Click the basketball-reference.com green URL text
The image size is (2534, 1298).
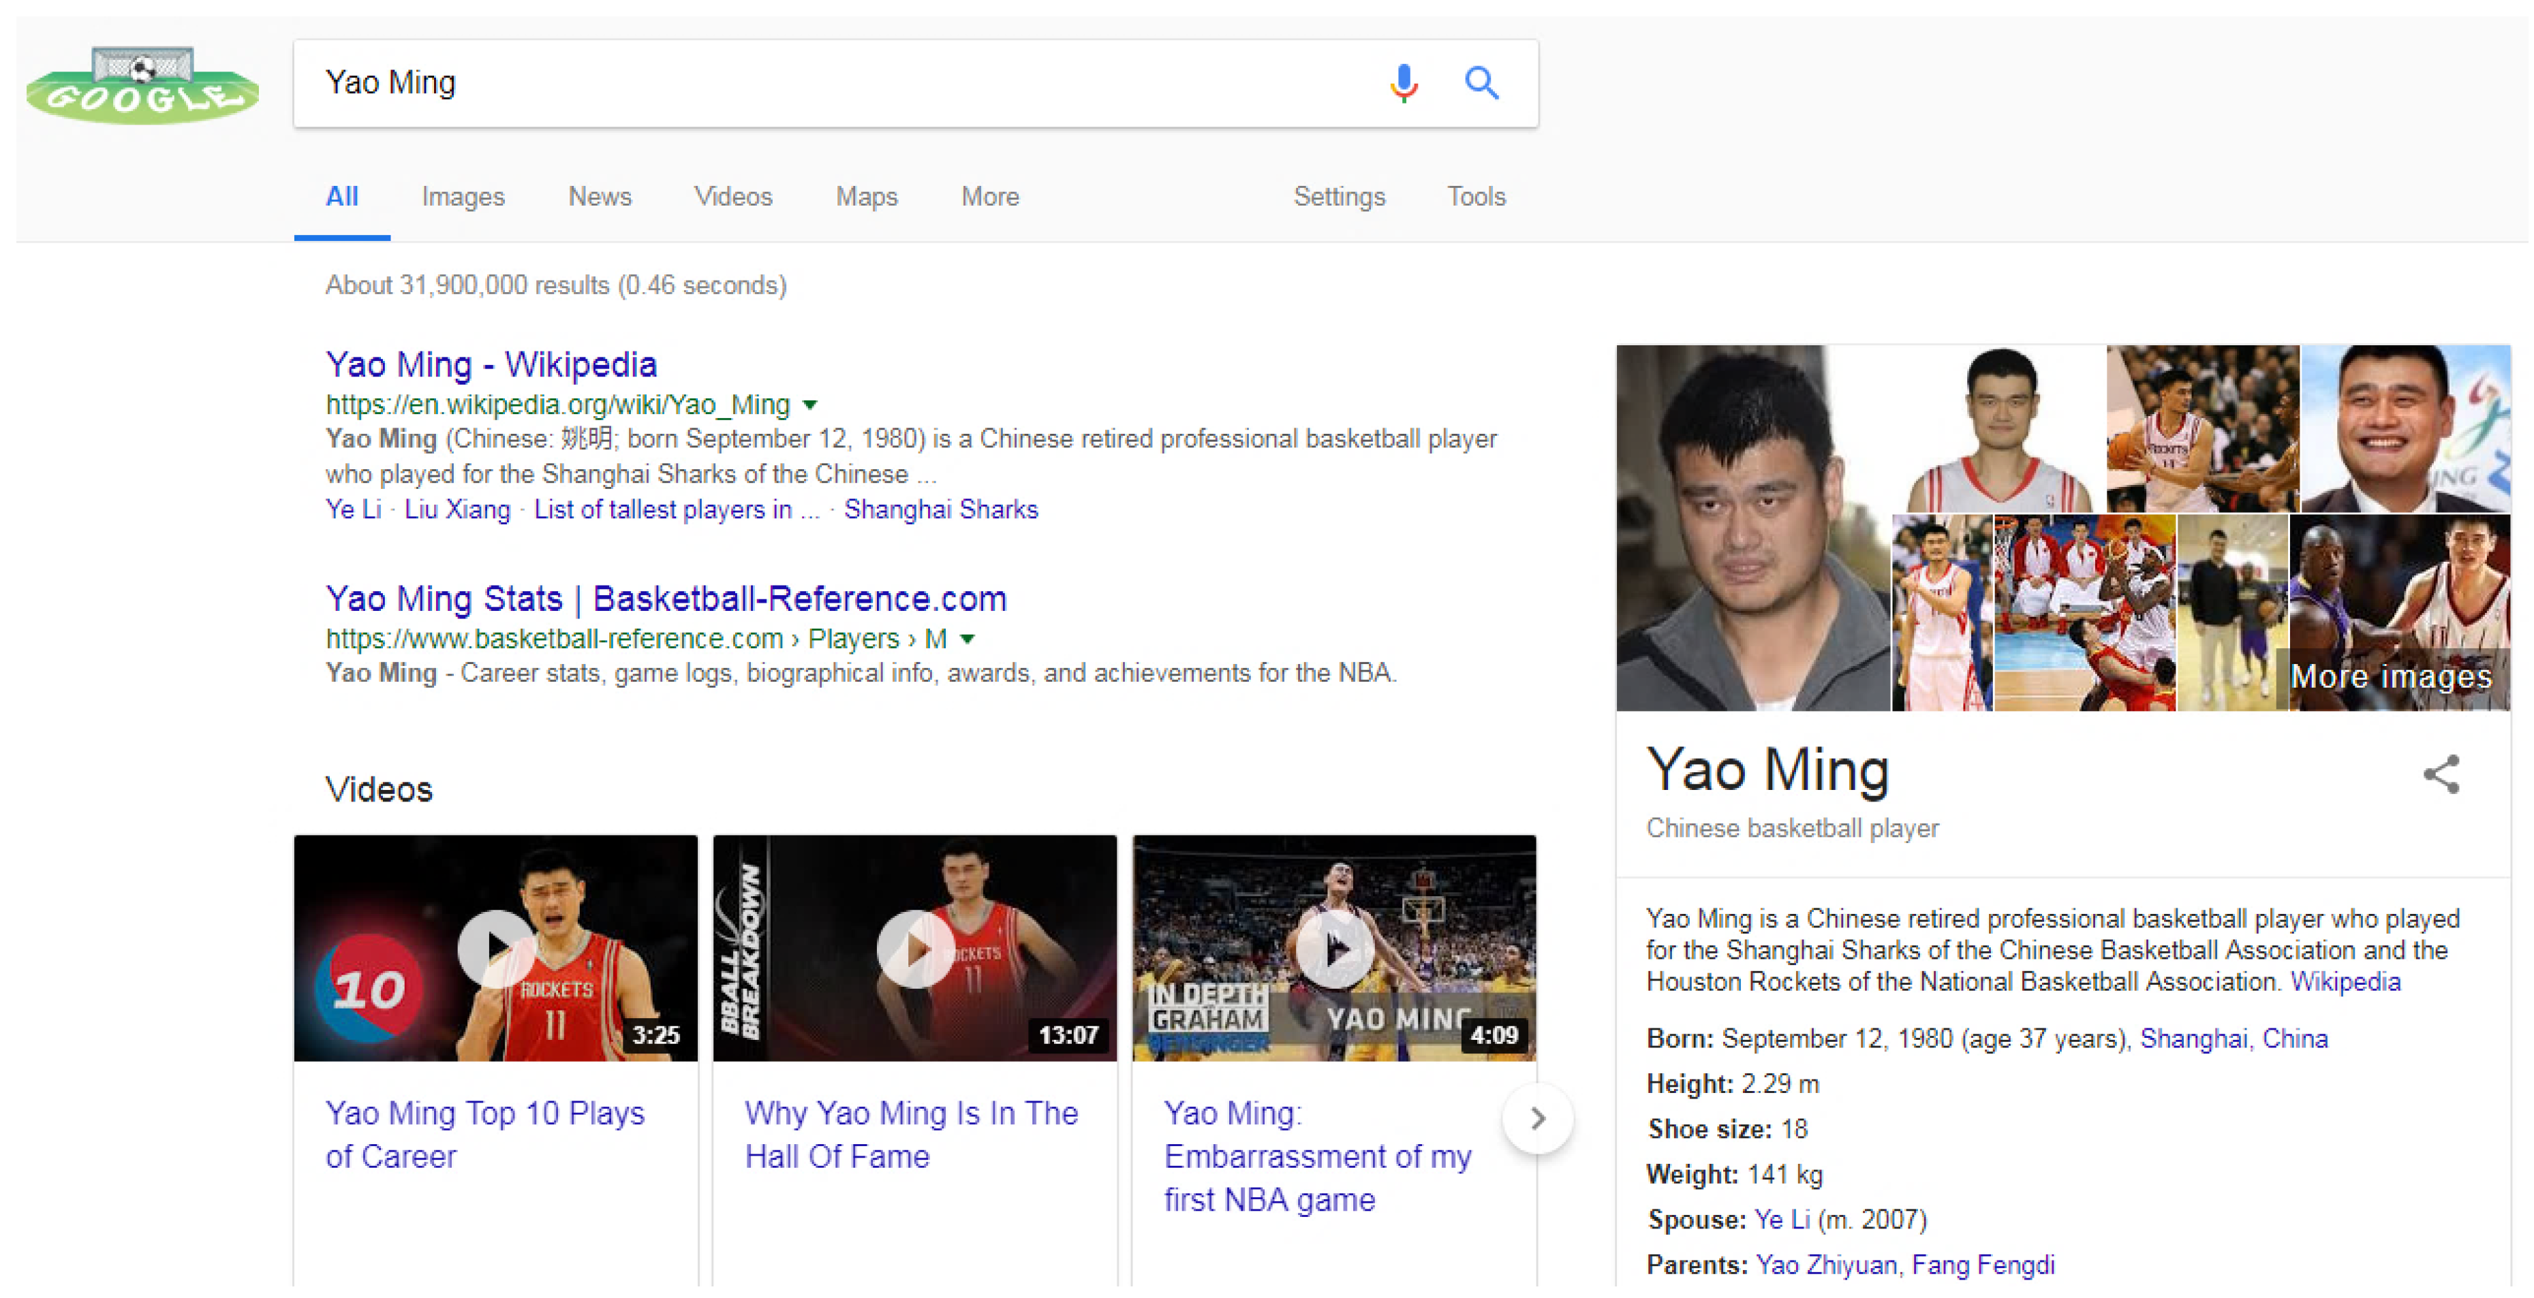pyautogui.click(x=636, y=639)
